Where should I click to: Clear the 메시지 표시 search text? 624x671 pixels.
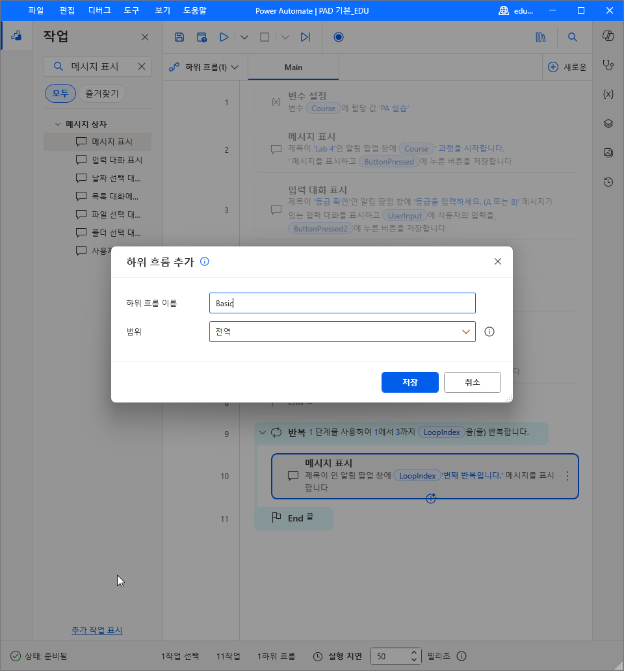pos(142,66)
